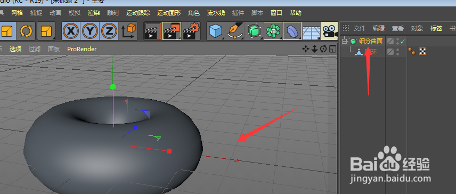Open the 帮助 menu
456x194 pixels.
pyautogui.click(x=296, y=13)
